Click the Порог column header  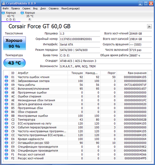click(109, 73)
